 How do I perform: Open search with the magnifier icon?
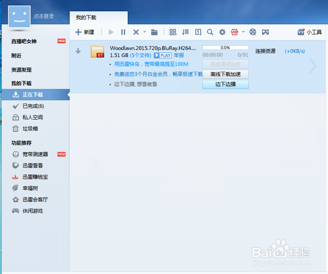[210, 32]
